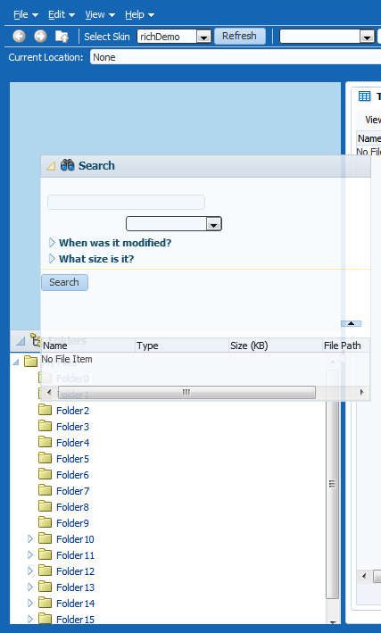
Task: Click the Folder9 folder icon
Action: [45, 522]
